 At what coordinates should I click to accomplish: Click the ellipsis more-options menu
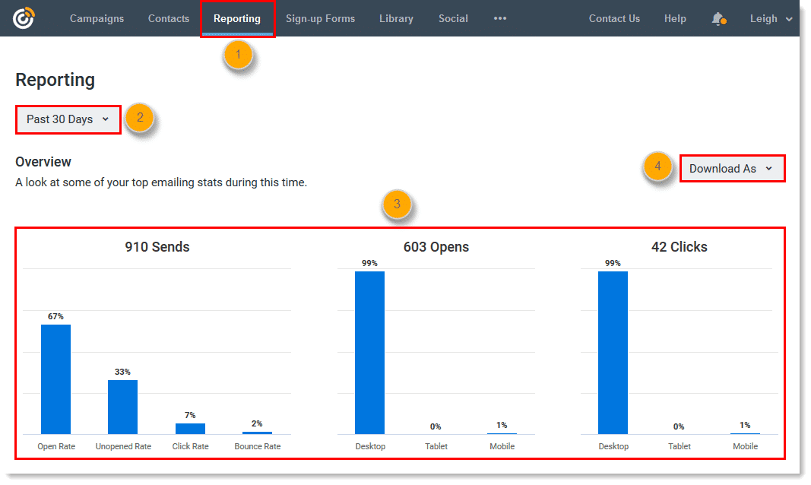click(x=499, y=18)
